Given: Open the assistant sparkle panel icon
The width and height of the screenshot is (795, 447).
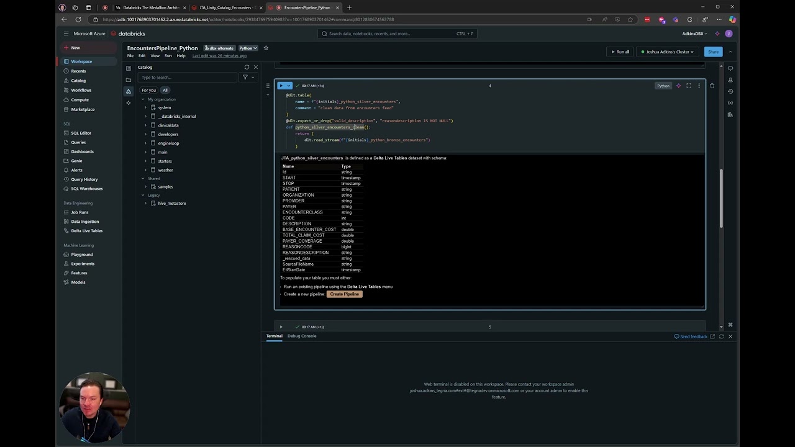Looking at the screenshot, I should click(129, 102).
